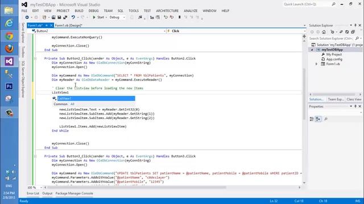
Task: Click the Solution Explorer Sync with Active Document icon
Action: coord(341,32)
